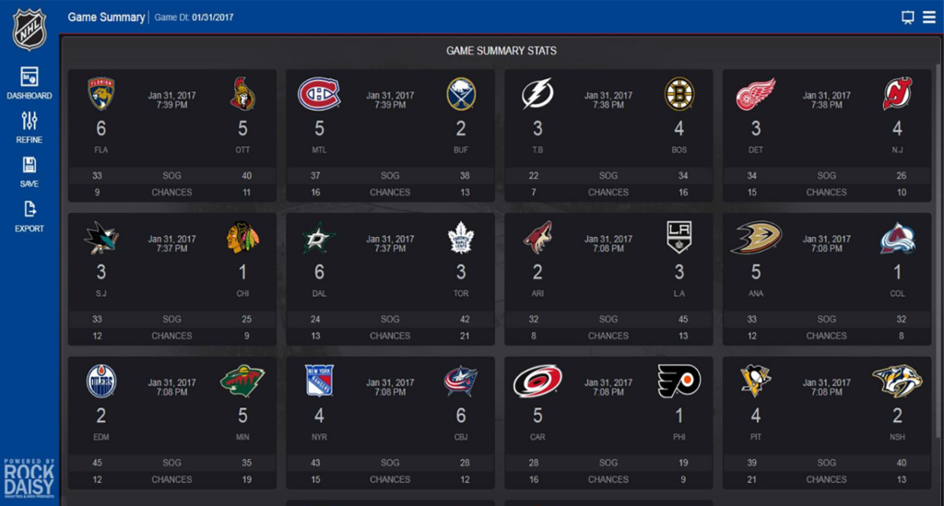Viewport: 944px width, 506px height.
Task: Click the Anaheim Ducks logo
Action: coord(756,237)
